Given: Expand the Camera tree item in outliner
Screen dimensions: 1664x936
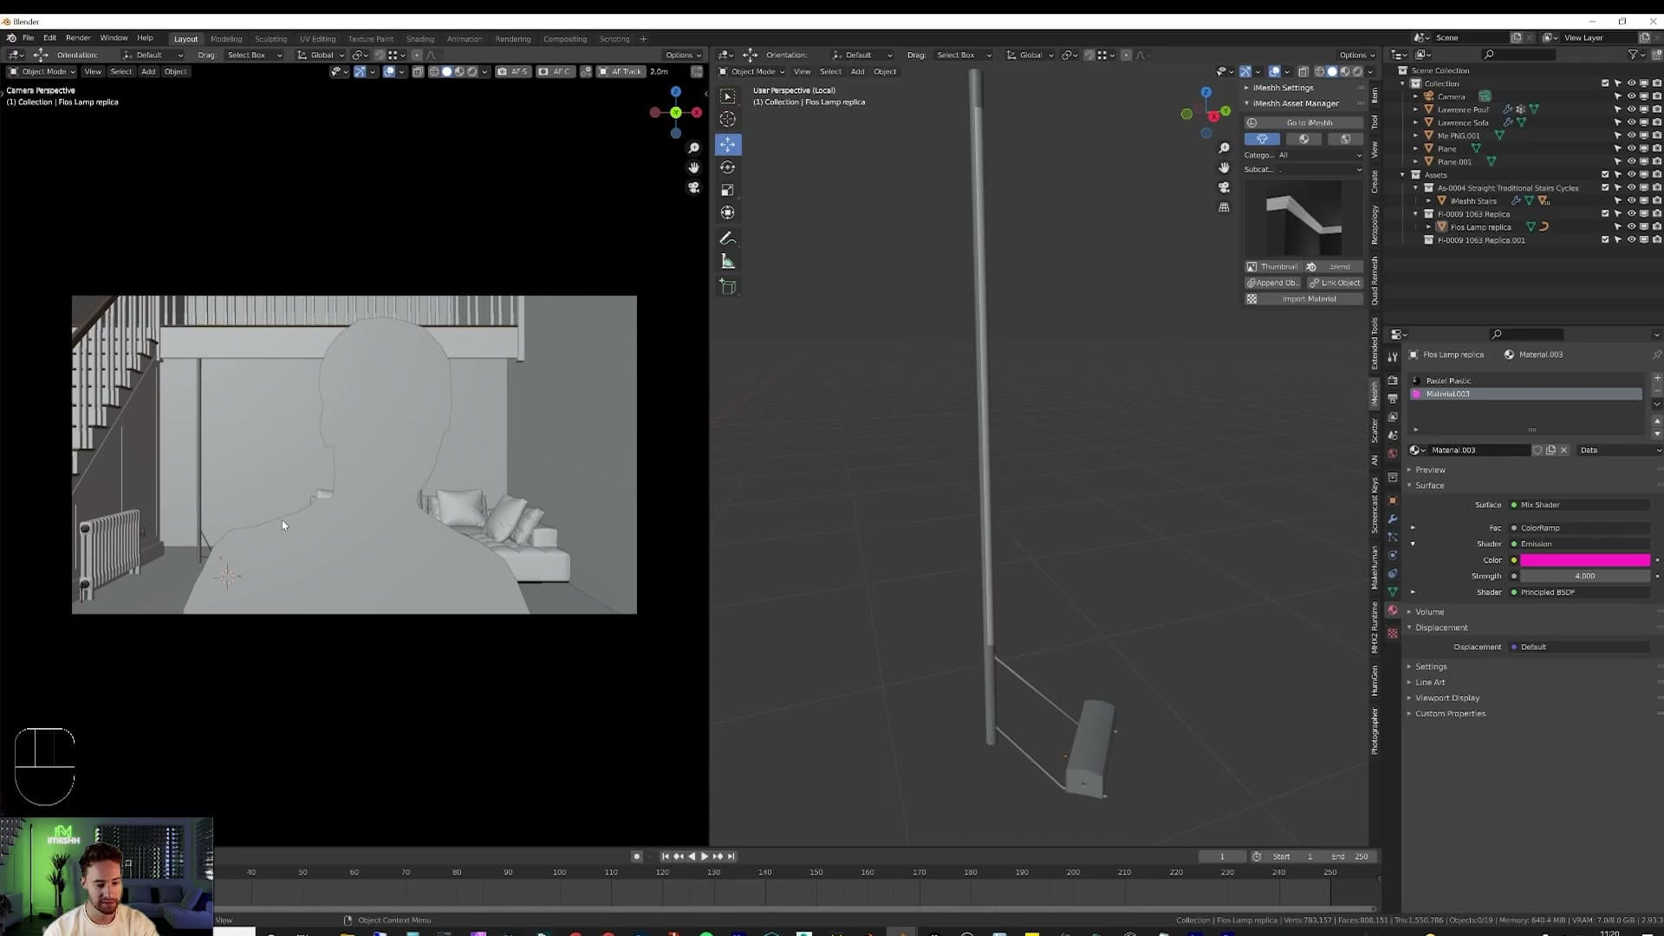Looking at the screenshot, I should (1416, 96).
